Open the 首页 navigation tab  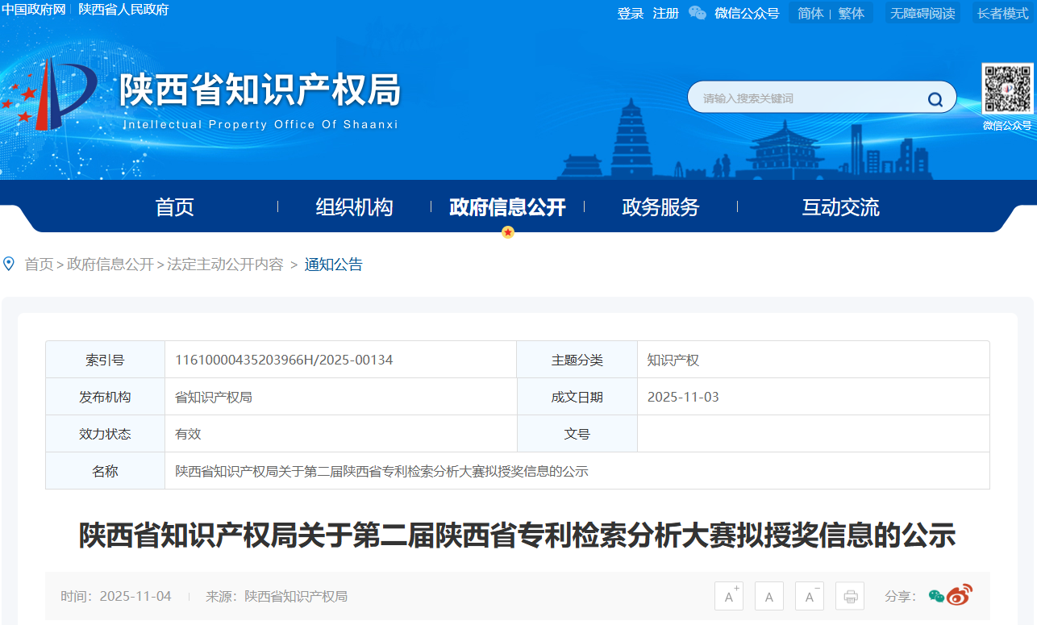click(175, 207)
